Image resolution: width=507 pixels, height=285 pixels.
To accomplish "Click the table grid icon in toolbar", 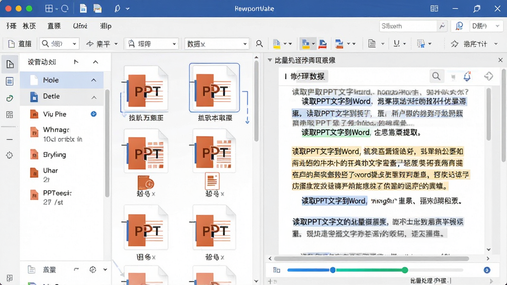I will coord(421,44).
